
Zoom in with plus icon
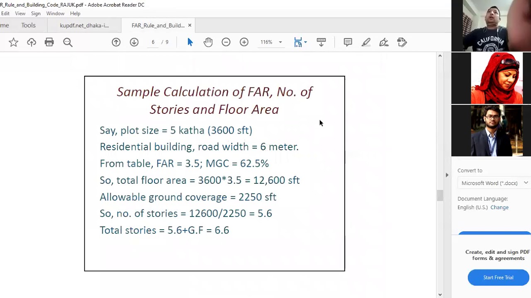pyautogui.click(x=244, y=42)
